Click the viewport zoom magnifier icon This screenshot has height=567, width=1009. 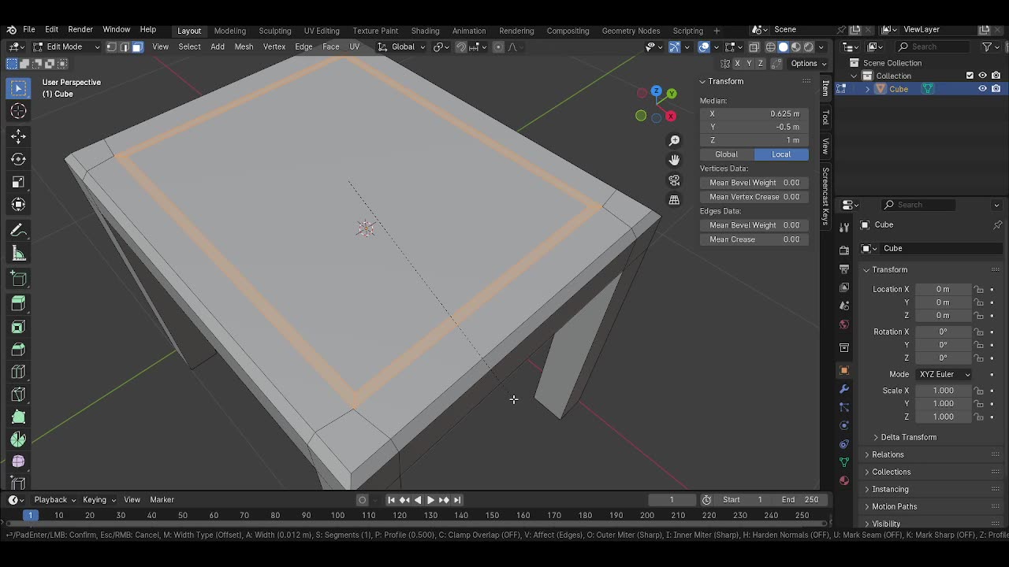pos(674,140)
